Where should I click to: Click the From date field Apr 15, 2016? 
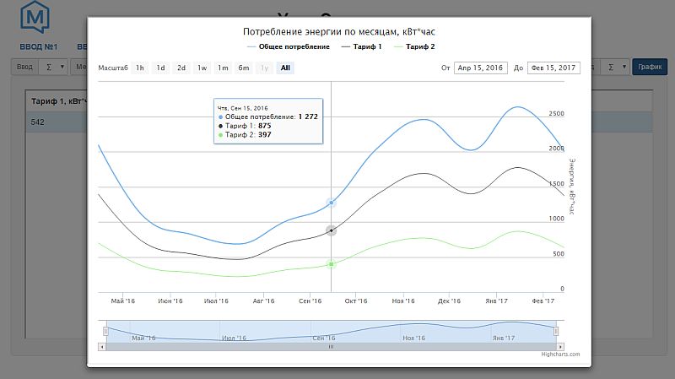(479, 68)
